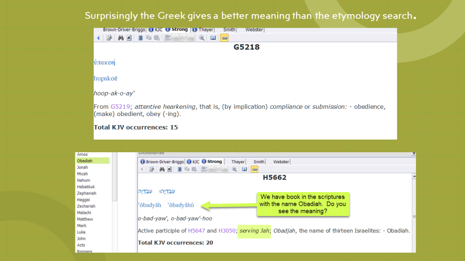465x261 pixels.
Task: Click the zoom magnifier in the G5218 toolbar
Action: pyautogui.click(x=202, y=38)
